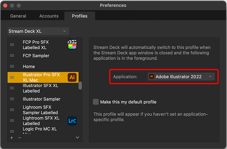Enable Make this my default profile
This screenshot has height=149, width=227.
[96, 102]
